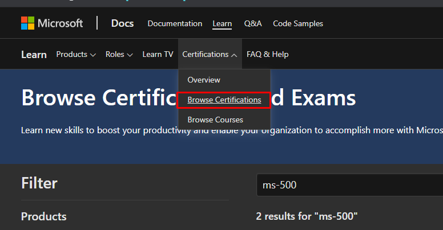Screen dimensions: 443x230
Task: Go to Documentation in top navigation
Action: point(175,23)
